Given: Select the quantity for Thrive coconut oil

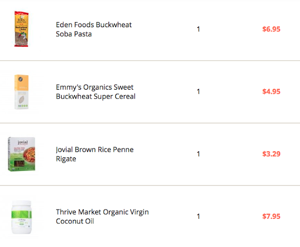Looking at the screenshot, I should coord(198,216).
